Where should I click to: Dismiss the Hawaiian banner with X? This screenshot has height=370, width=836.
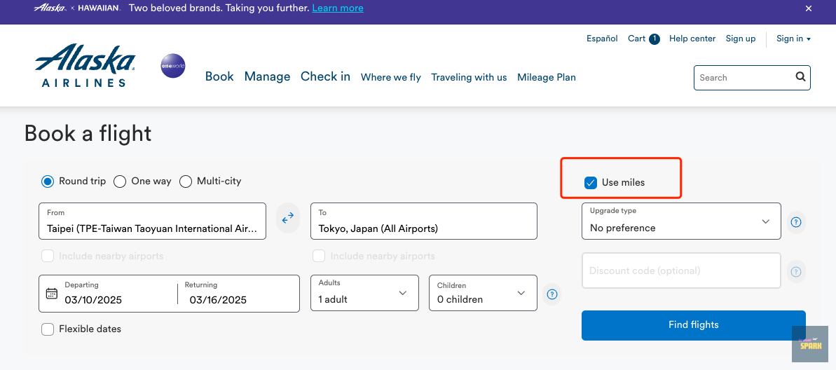[808, 8]
